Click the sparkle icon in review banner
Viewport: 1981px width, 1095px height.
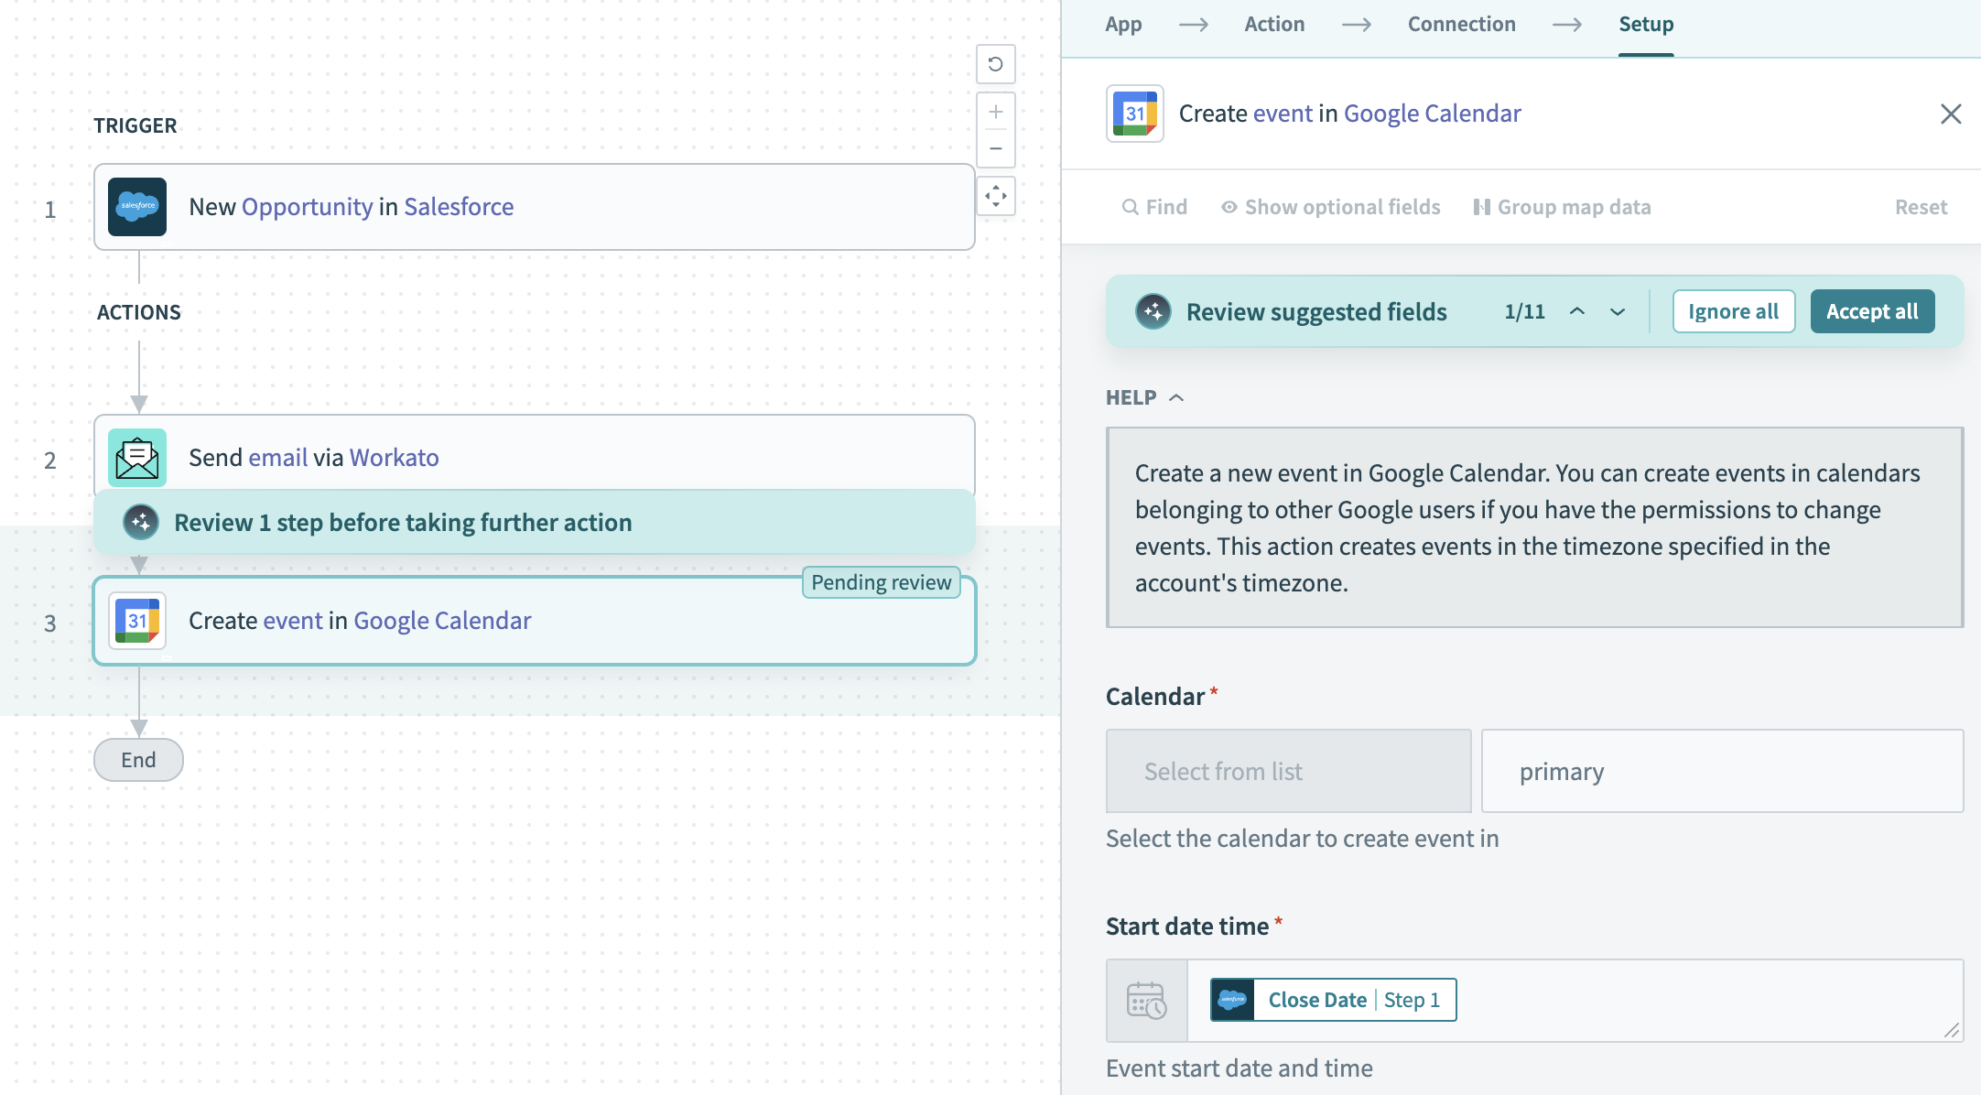point(141,522)
